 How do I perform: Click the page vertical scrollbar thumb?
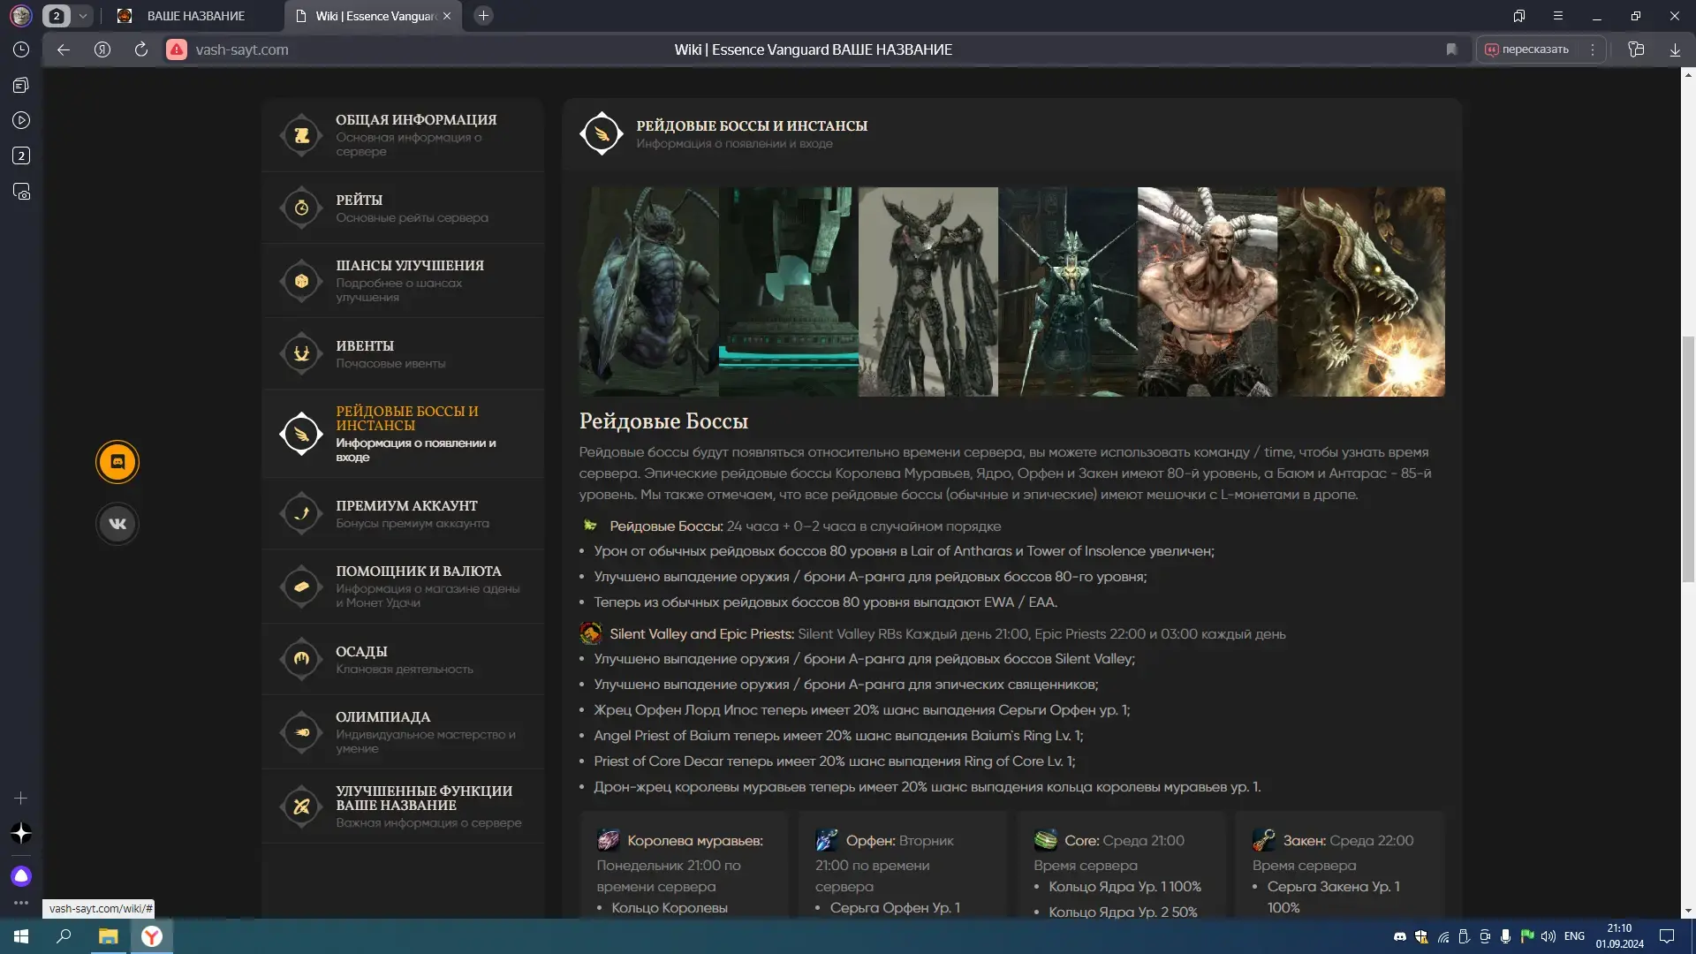[x=1688, y=459]
